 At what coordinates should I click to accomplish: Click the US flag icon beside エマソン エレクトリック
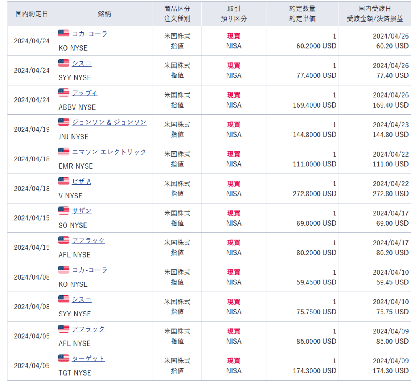(x=64, y=152)
